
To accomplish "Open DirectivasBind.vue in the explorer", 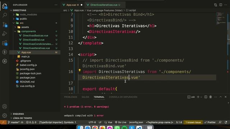I will (x=33, y=40).
